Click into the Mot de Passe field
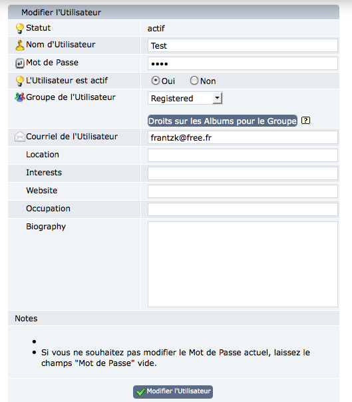 coord(242,63)
